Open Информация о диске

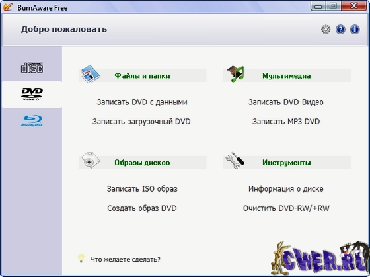tap(285, 189)
